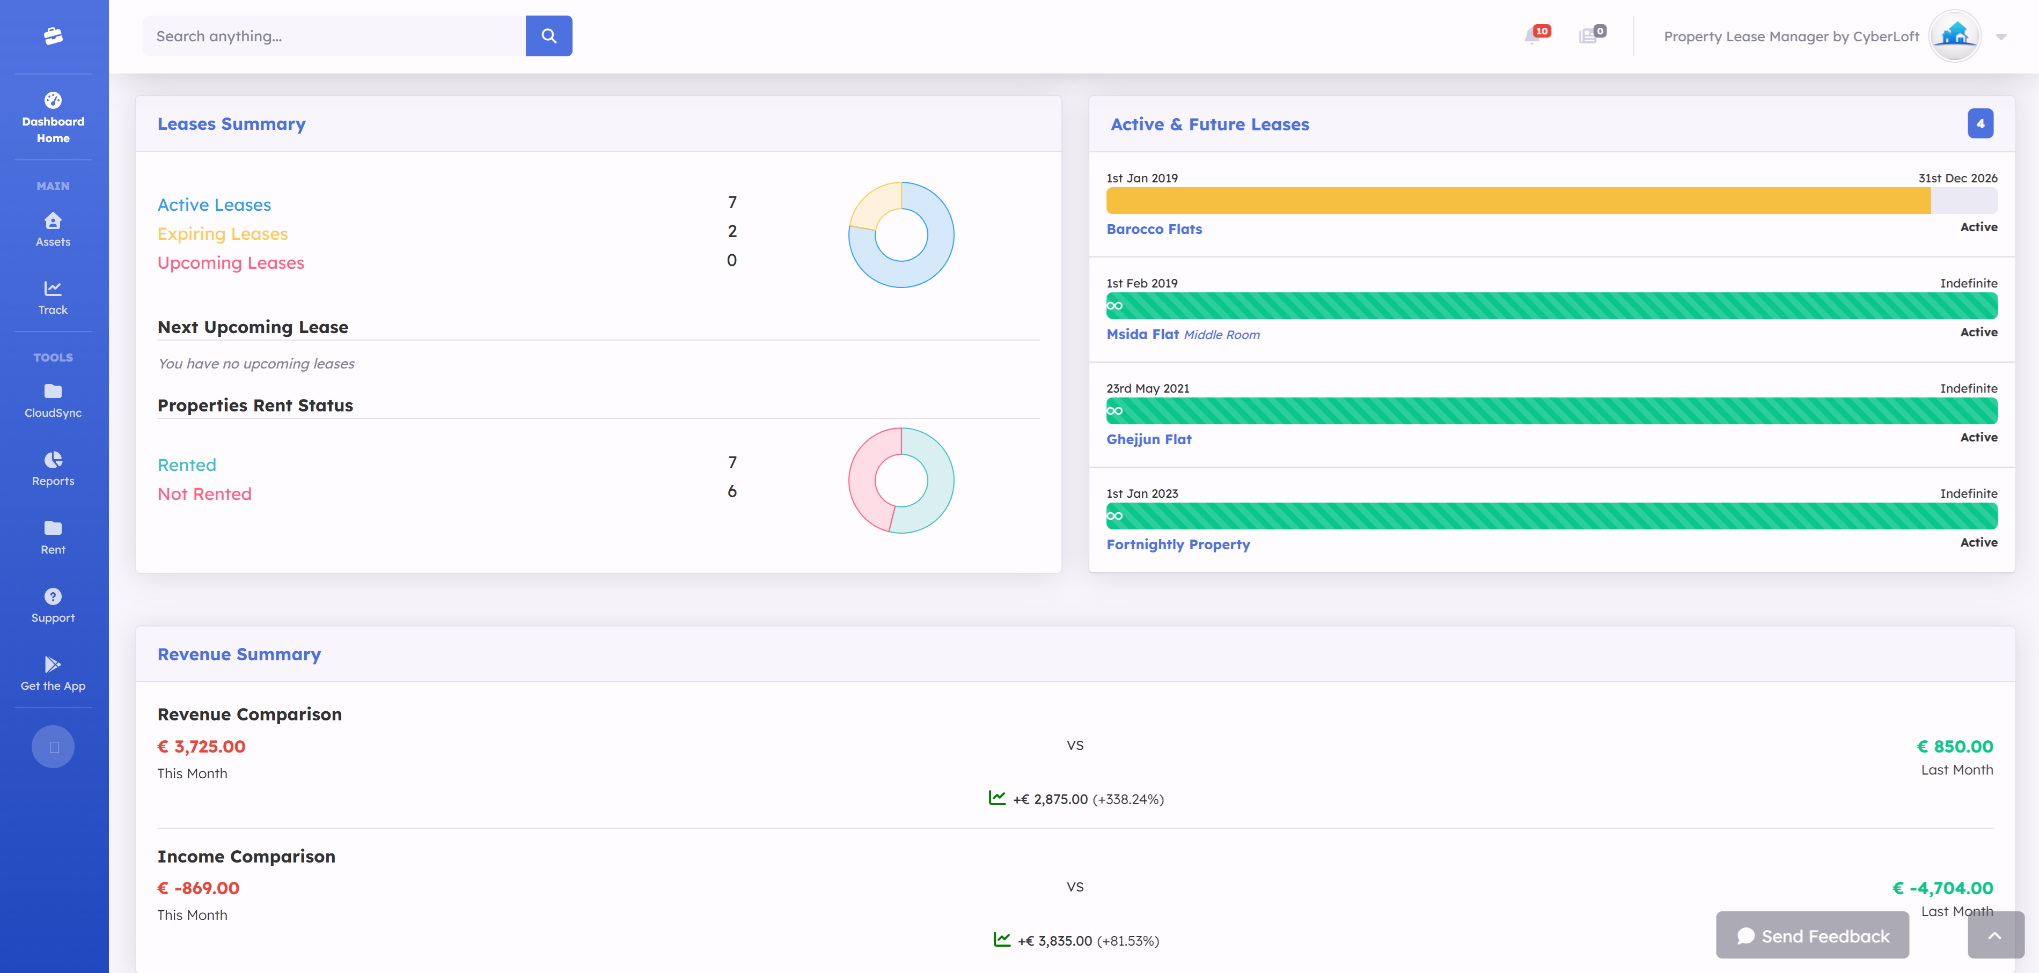The width and height of the screenshot is (2039, 973).
Task: Click the Send Feedback button
Action: click(1812, 936)
